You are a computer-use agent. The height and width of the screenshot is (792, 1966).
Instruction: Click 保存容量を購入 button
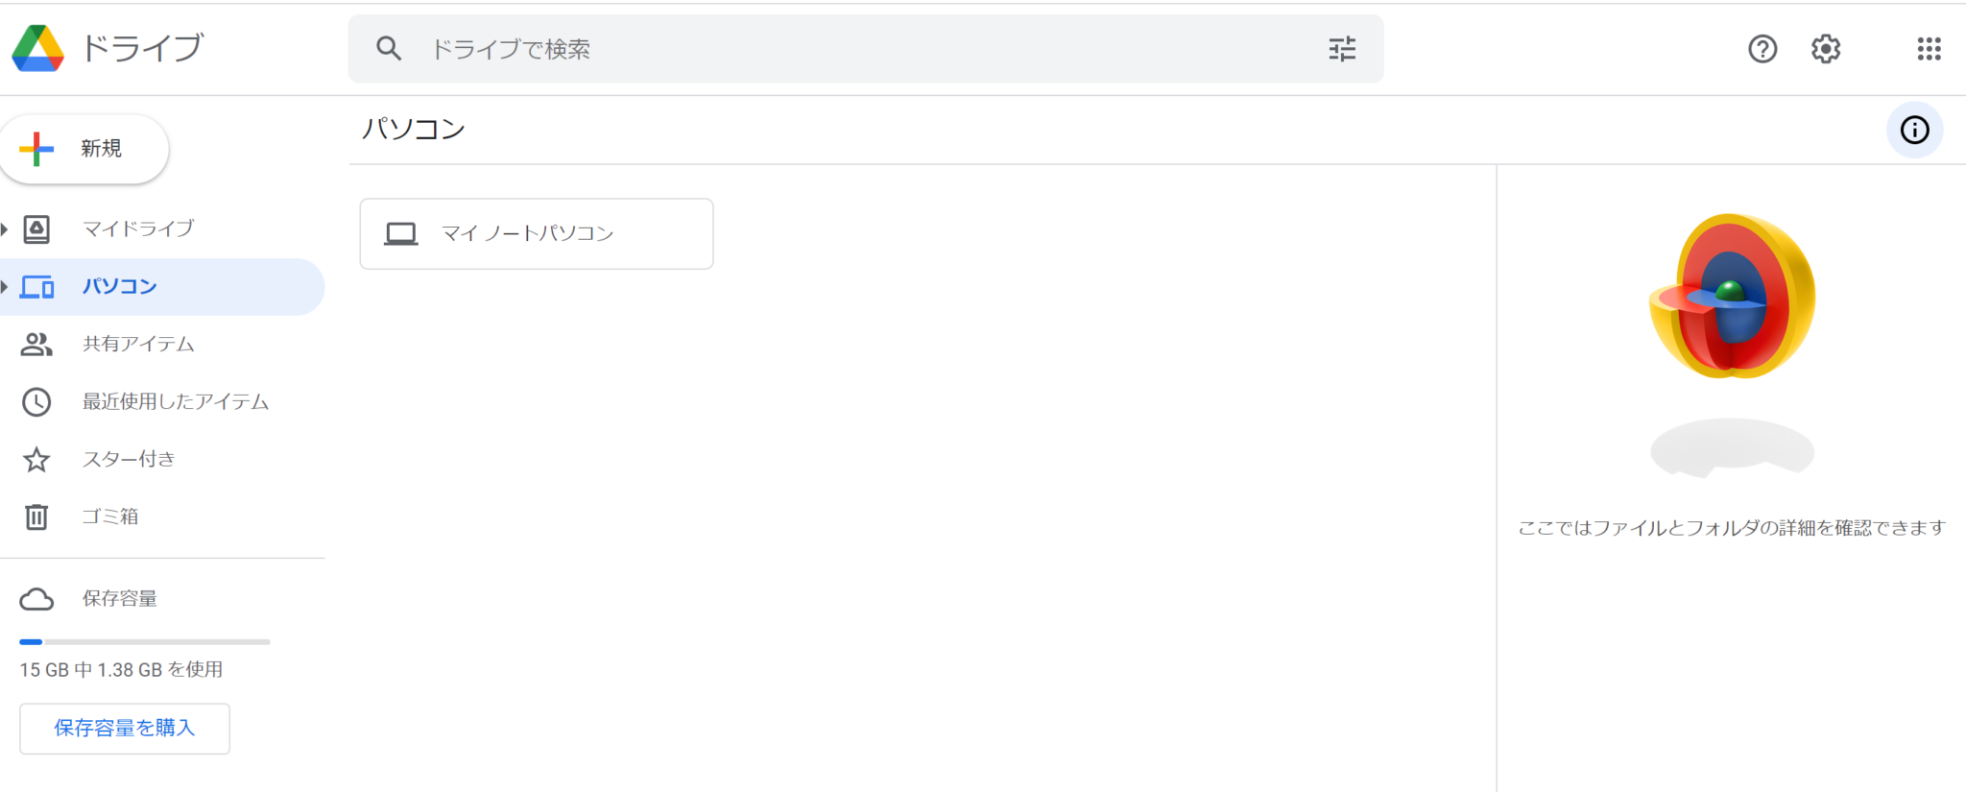click(x=125, y=729)
